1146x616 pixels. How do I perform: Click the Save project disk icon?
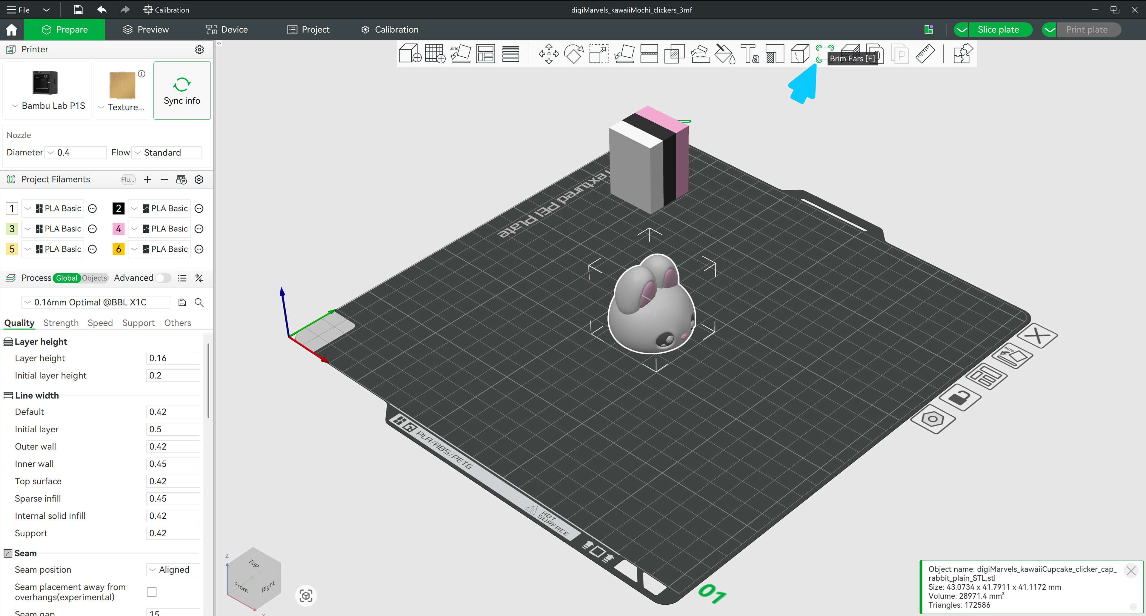(x=78, y=9)
